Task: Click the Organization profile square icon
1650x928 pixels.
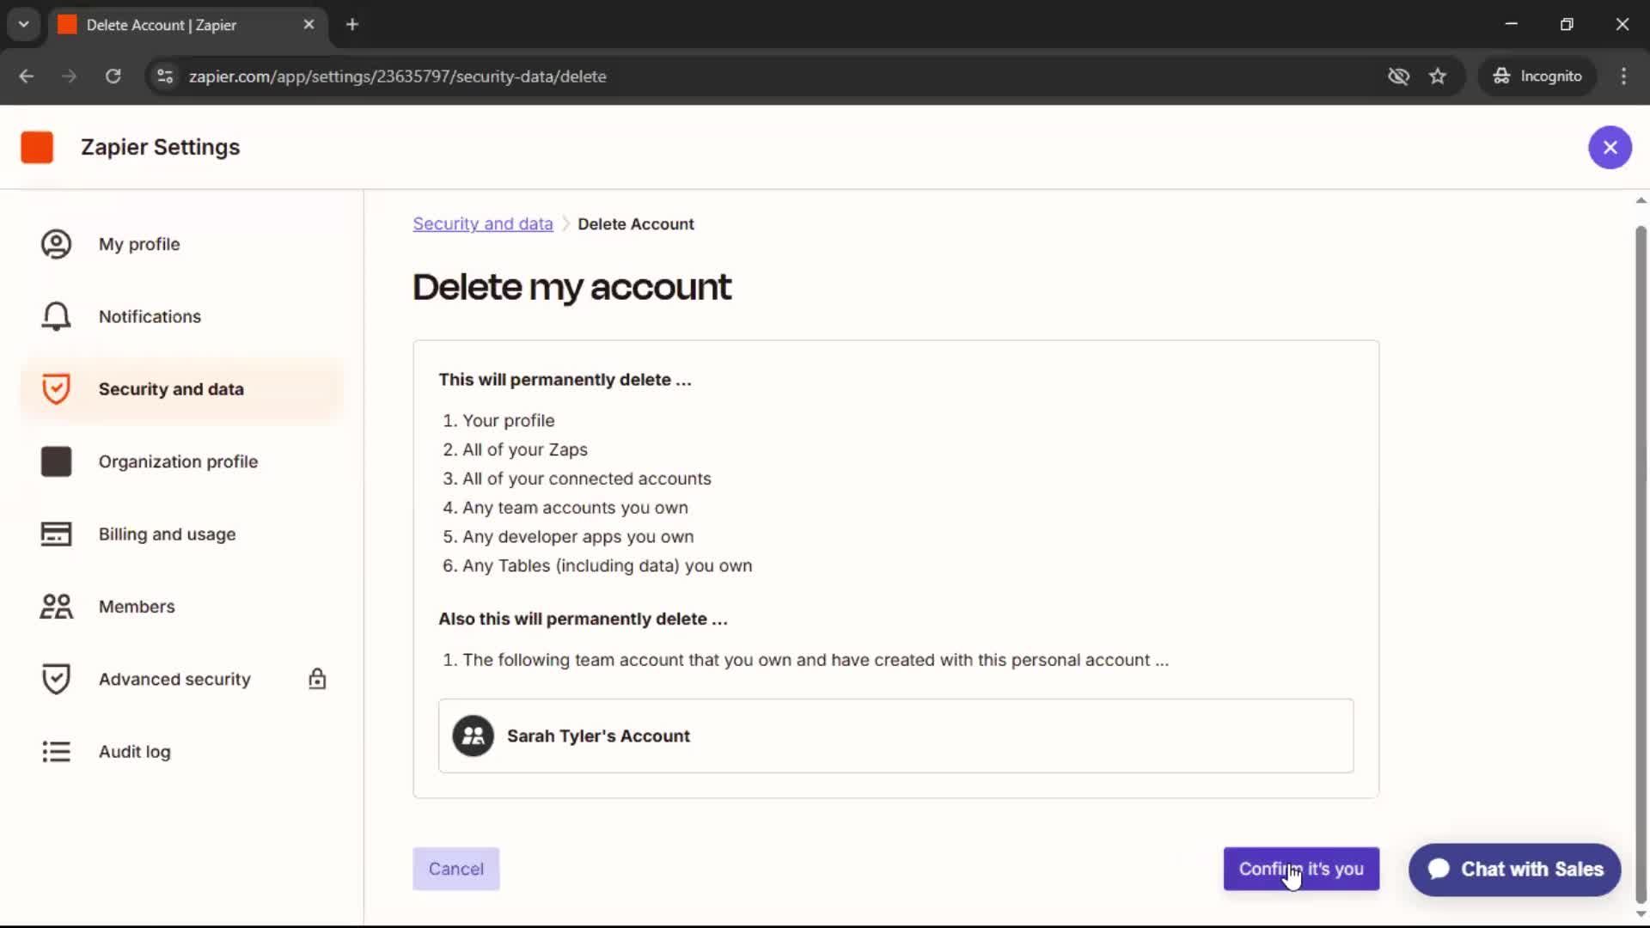Action: click(56, 461)
